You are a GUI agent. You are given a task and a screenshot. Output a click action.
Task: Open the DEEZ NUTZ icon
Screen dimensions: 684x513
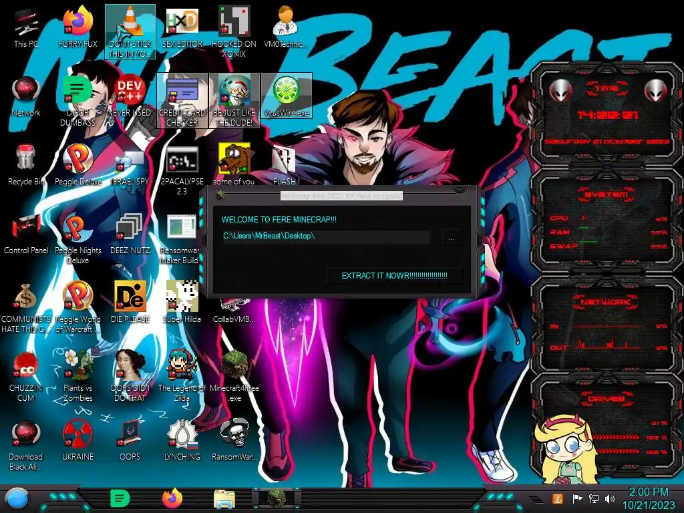point(130,234)
